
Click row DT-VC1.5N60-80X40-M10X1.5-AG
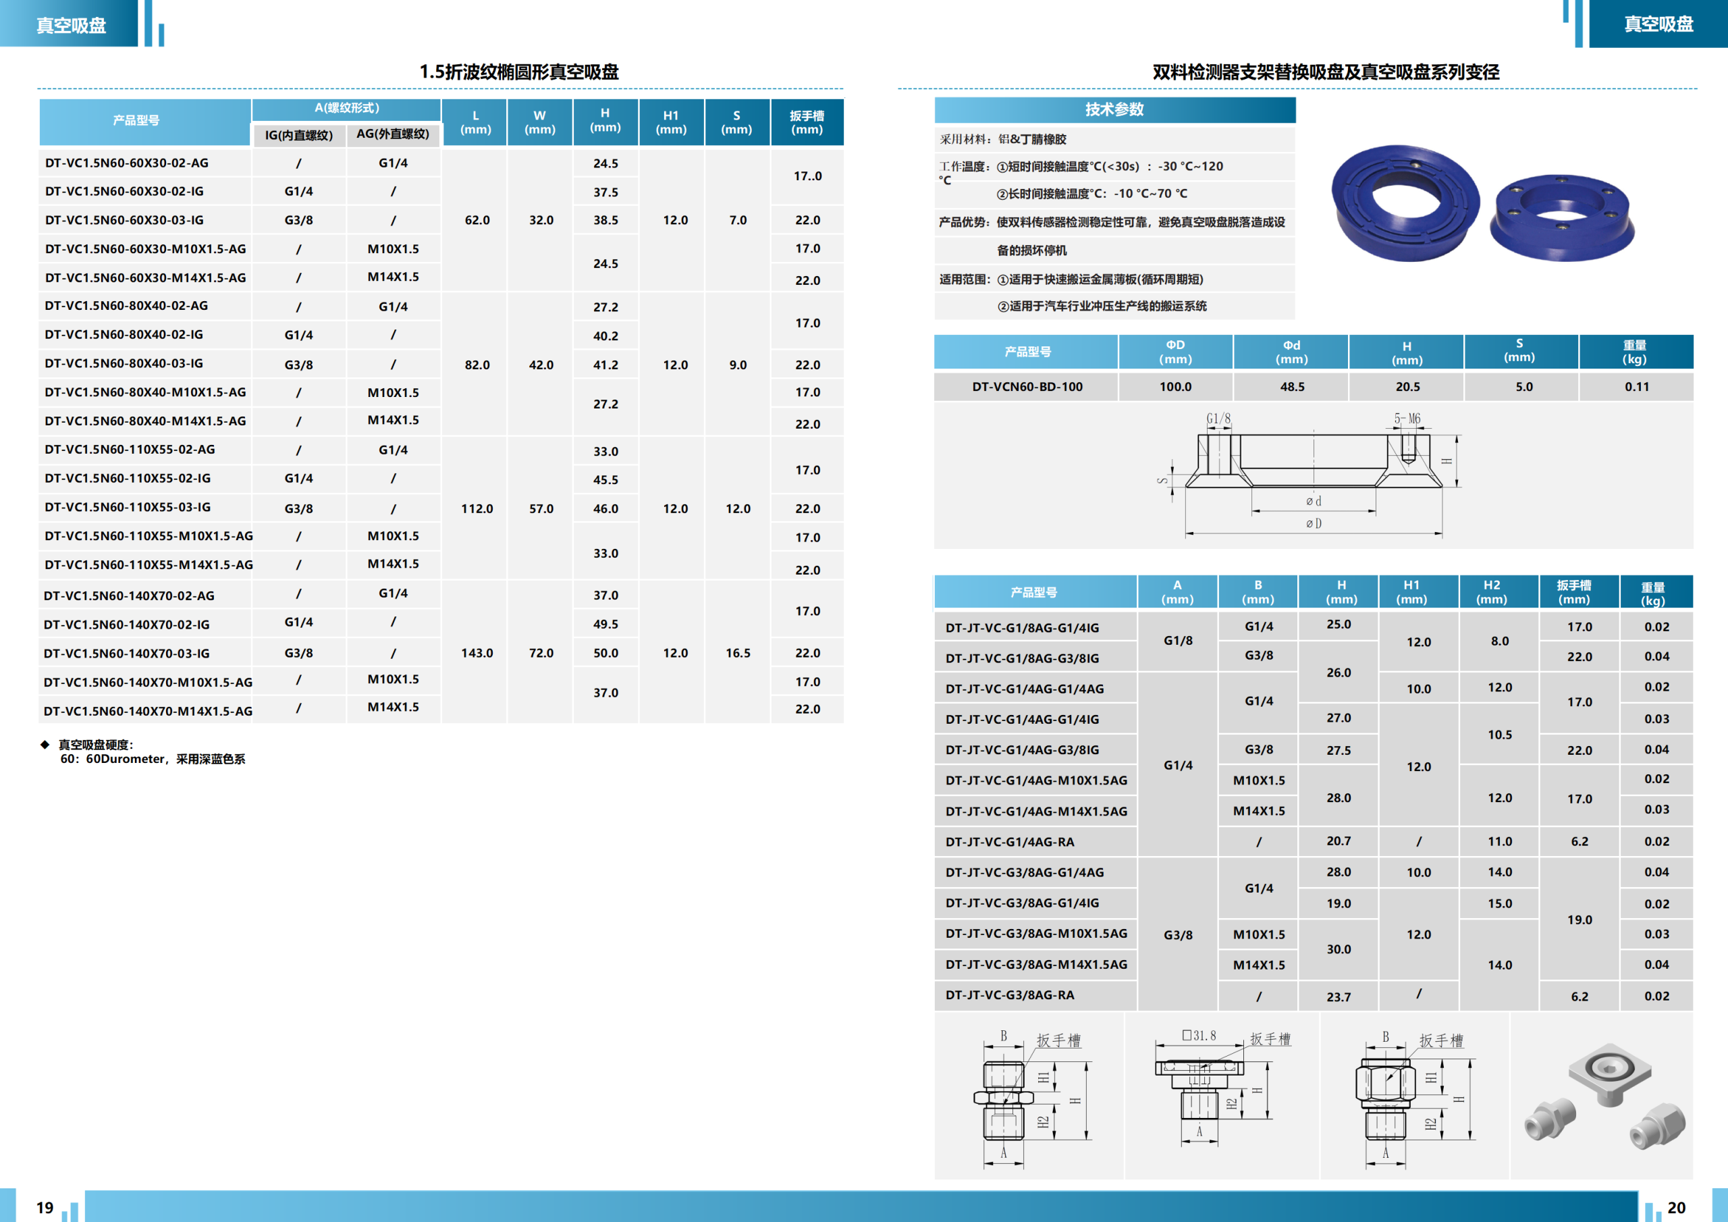(x=441, y=392)
